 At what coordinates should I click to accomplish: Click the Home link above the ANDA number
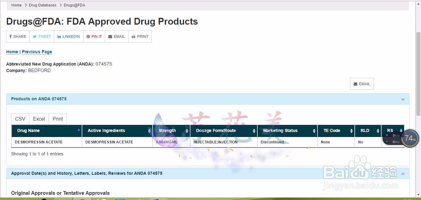[12, 52]
